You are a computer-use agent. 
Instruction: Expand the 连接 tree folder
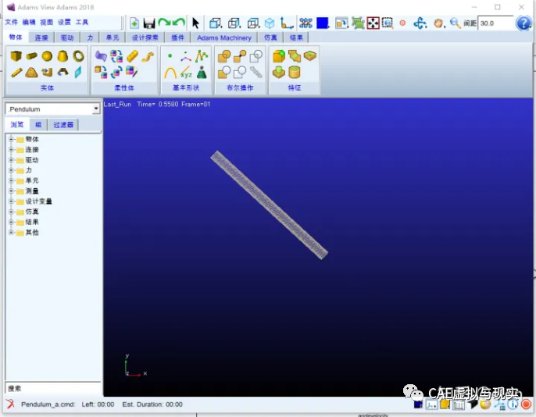[11, 150]
